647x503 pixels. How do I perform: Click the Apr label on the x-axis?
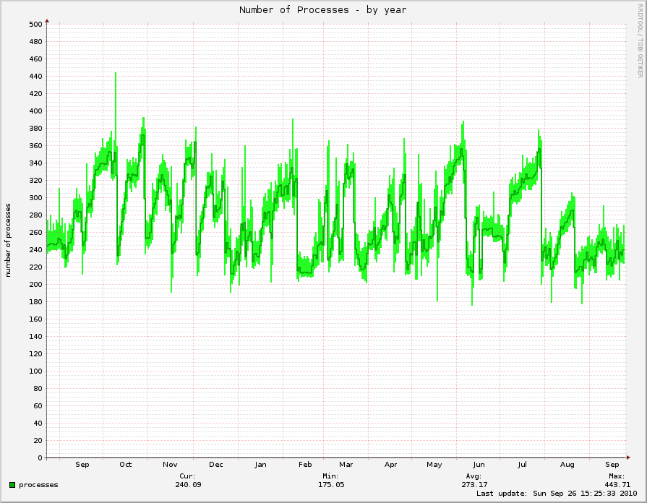pos(391,464)
